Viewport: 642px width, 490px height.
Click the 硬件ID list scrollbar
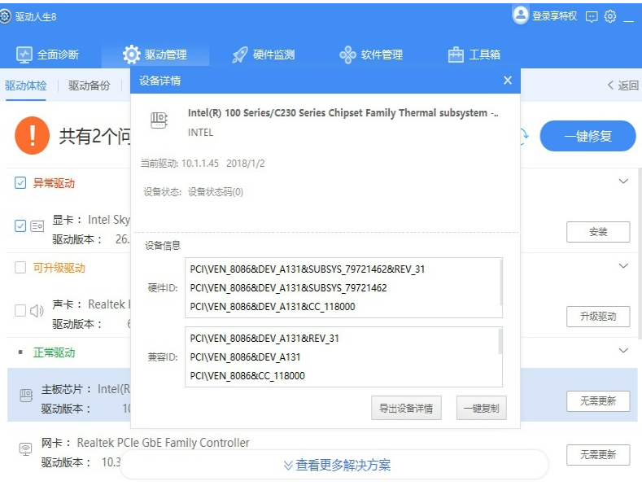tap(500, 282)
